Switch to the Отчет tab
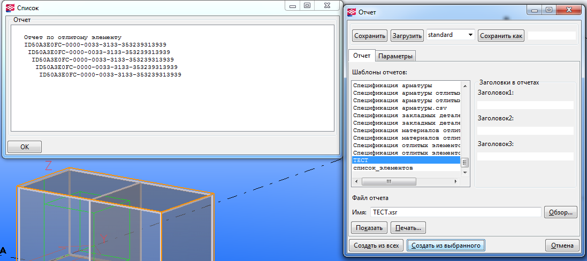Image resolution: width=587 pixels, height=261 pixels. tap(362, 56)
